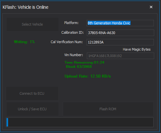Click the Platform: label
Viewport: 161px width, 133px height.
(x=71, y=23)
